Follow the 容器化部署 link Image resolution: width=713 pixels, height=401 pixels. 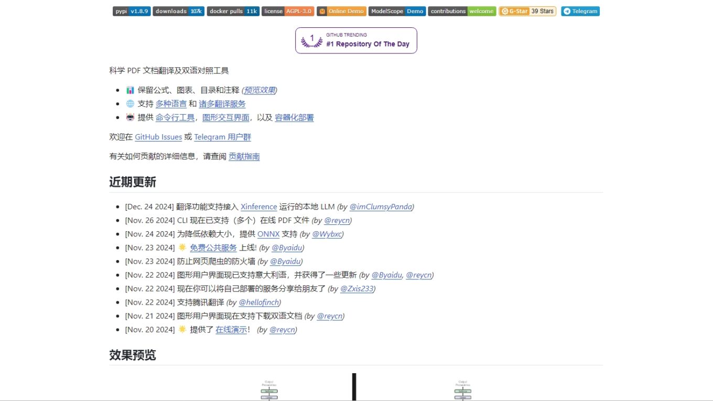(295, 117)
